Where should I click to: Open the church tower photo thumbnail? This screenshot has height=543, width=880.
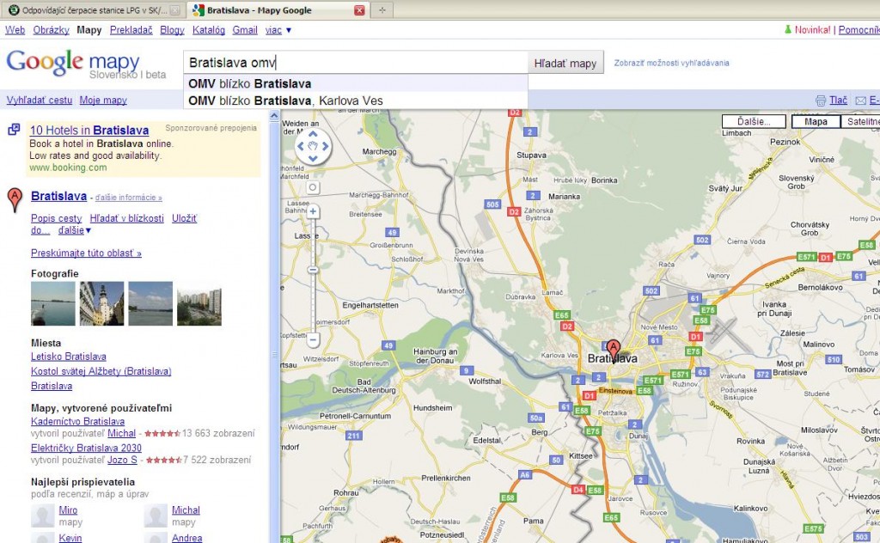click(x=101, y=303)
